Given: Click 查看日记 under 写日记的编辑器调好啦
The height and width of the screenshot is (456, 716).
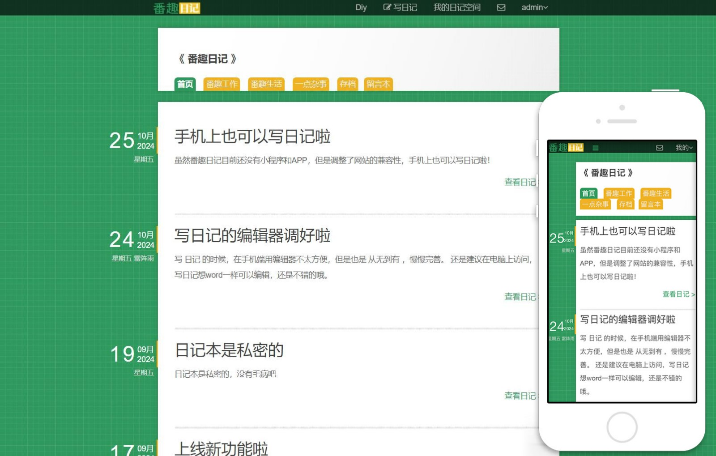Looking at the screenshot, I should point(521,297).
